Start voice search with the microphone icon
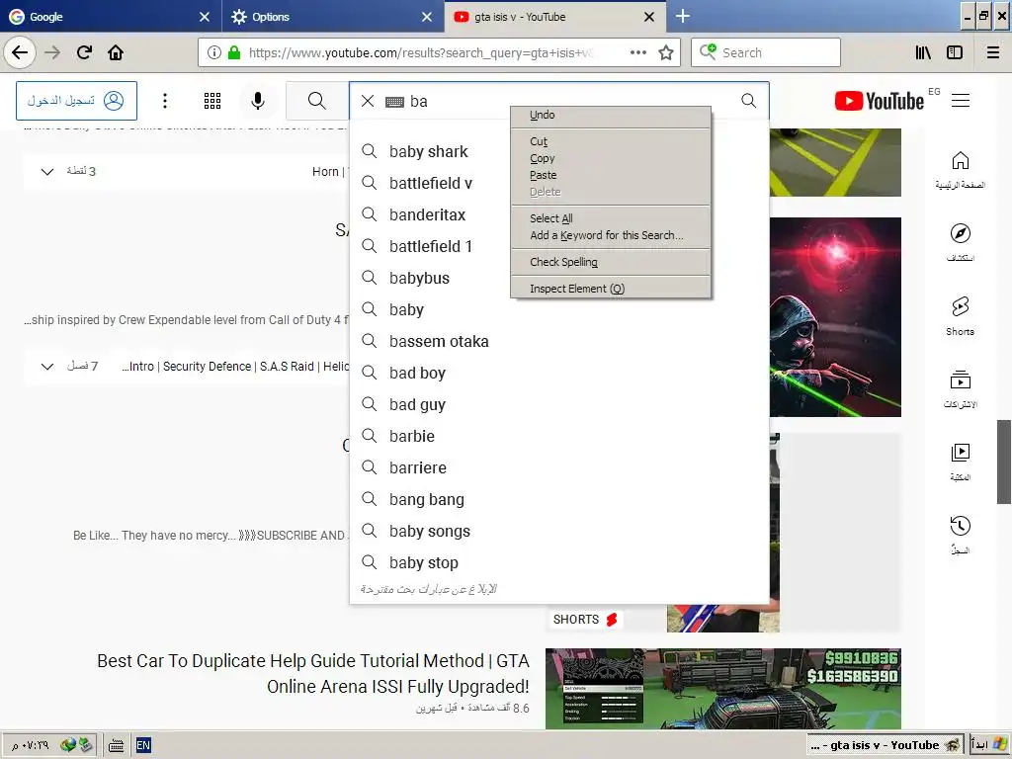 pos(258,101)
